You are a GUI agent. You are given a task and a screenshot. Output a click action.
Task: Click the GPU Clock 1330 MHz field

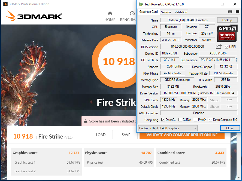[x=168, y=100]
